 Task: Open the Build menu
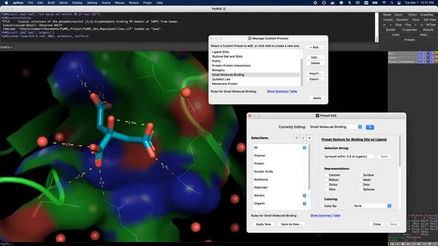[51, 3]
